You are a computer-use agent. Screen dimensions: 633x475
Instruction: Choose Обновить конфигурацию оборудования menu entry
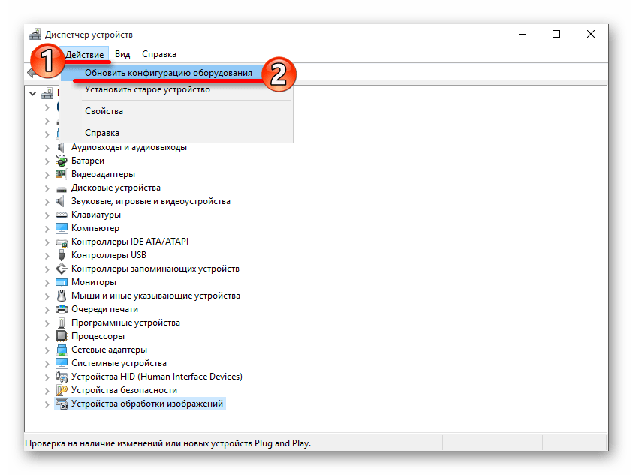(168, 74)
